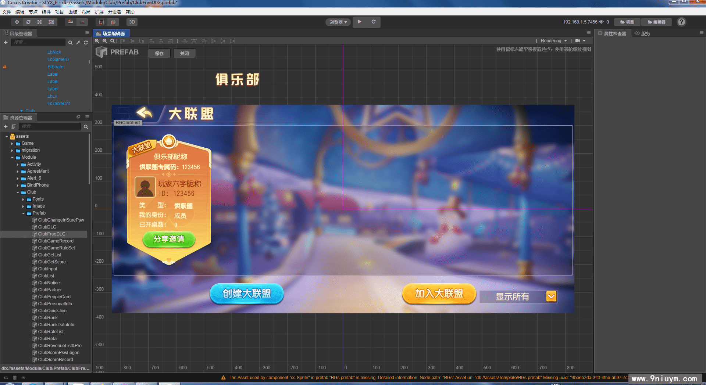Open the 浏览器 preview platform dropdown
This screenshot has width=706, height=385.
pos(338,22)
